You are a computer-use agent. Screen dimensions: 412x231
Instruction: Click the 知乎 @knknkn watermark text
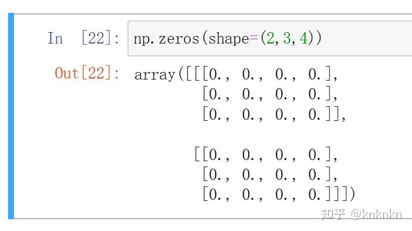click(361, 214)
